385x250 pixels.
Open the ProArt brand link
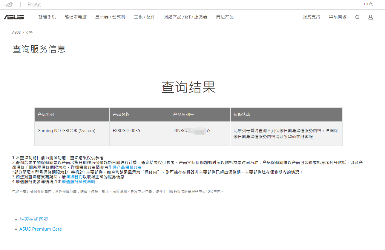[x=34, y=4]
